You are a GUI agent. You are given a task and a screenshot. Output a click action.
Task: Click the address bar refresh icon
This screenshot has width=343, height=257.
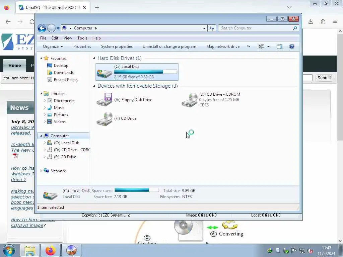(x=212, y=28)
